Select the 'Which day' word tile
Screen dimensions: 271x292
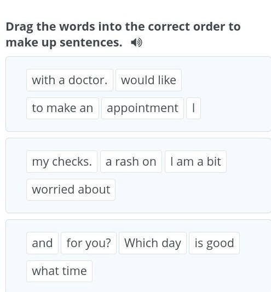[x=153, y=243]
